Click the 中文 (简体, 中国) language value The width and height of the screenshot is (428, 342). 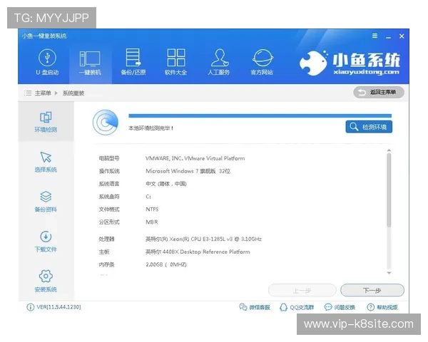coord(166,184)
